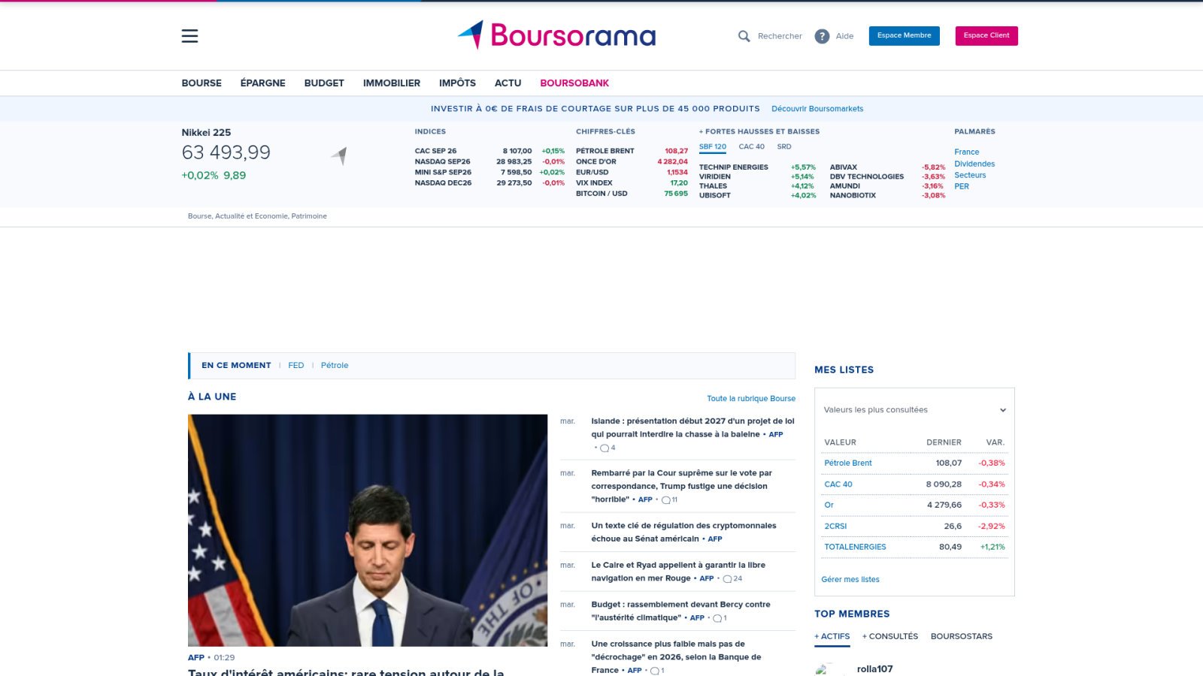Open the CAC SEP 26 index
The width and height of the screenshot is (1203, 676).
point(435,151)
